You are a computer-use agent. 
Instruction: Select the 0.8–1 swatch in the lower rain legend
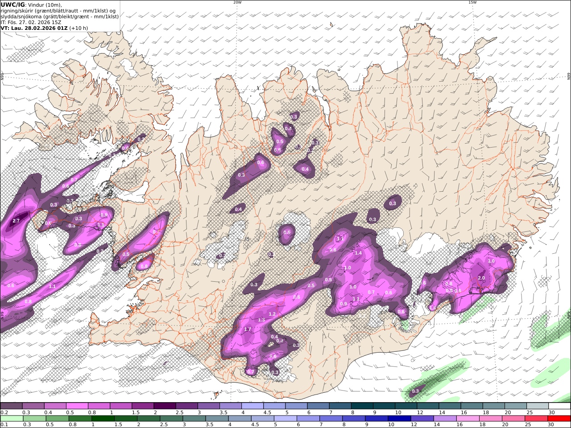(x=80, y=419)
